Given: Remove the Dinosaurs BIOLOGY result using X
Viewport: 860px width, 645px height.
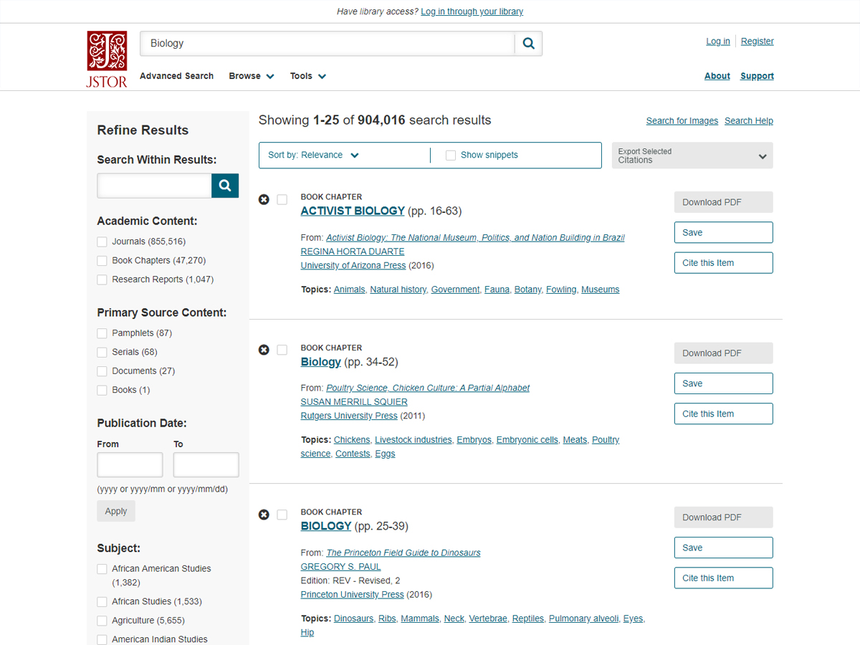Looking at the screenshot, I should tap(264, 515).
